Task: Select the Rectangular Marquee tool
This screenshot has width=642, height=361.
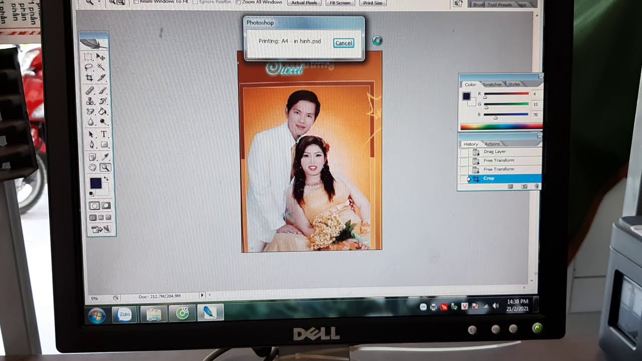Action: (88, 57)
